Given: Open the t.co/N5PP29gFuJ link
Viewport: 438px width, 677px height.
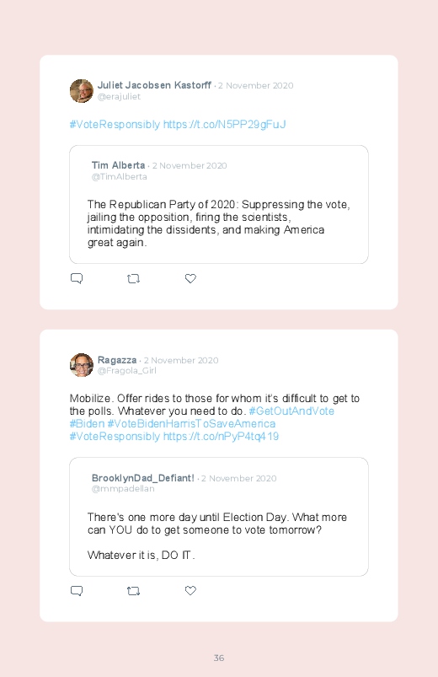Looking at the screenshot, I should (x=224, y=124).
